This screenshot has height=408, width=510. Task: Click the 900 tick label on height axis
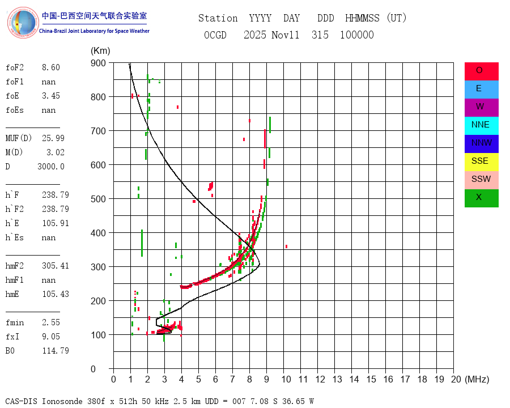tap(98, 63)
